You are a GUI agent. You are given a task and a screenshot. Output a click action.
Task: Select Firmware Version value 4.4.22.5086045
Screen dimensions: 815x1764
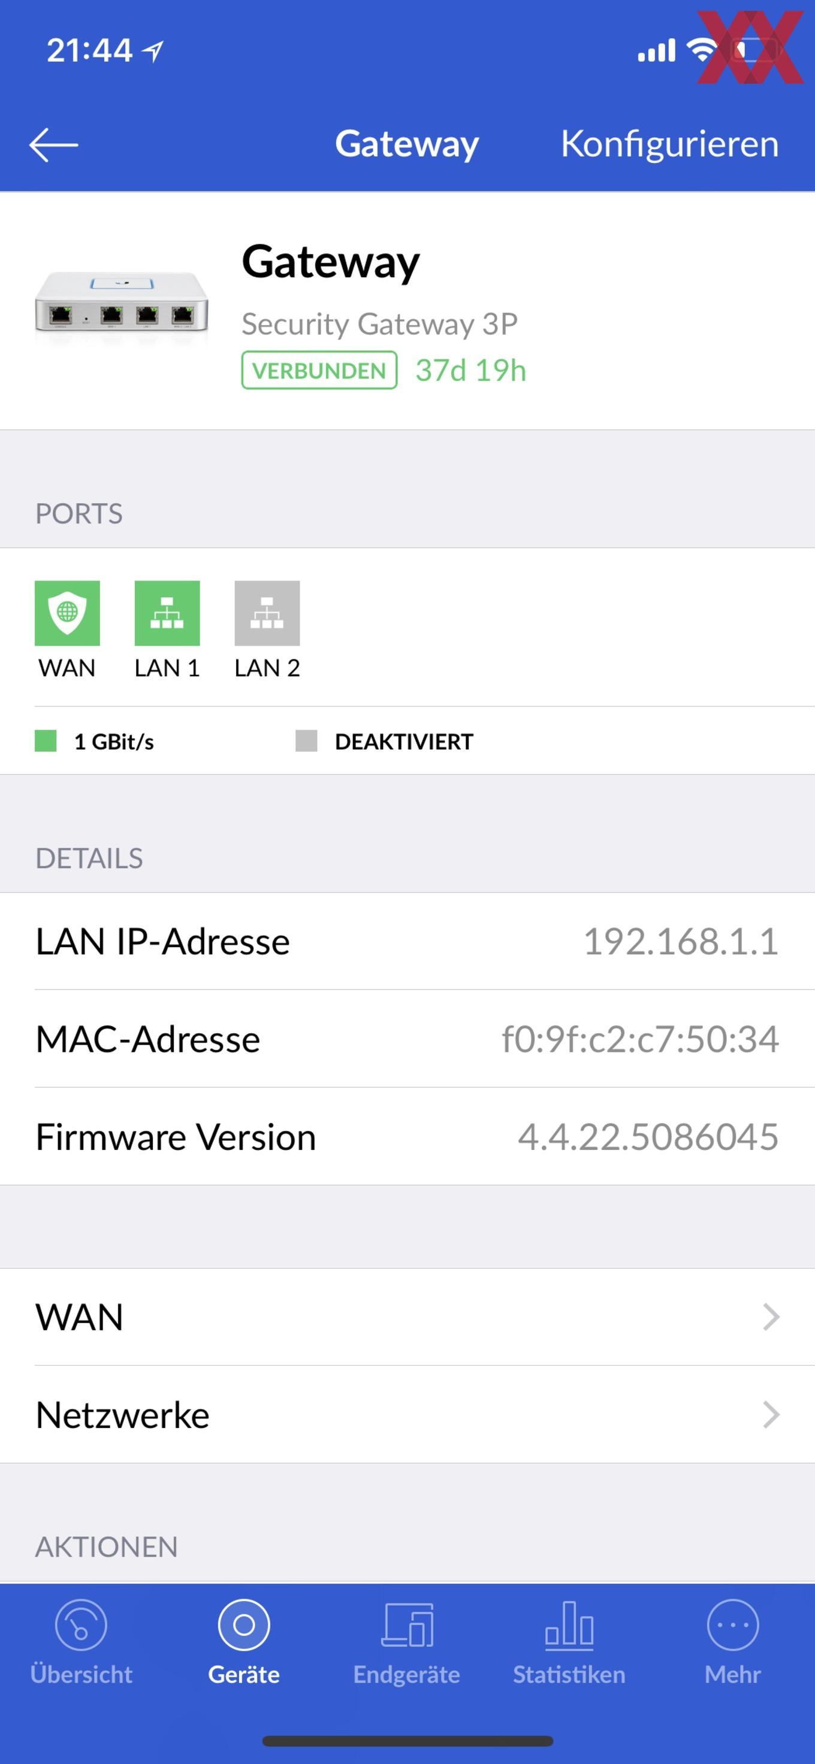pyautogui.click(x=648, y=1137)
